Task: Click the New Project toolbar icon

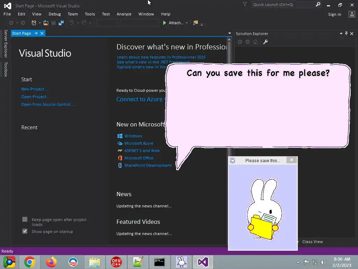Action: coord(34,23)
